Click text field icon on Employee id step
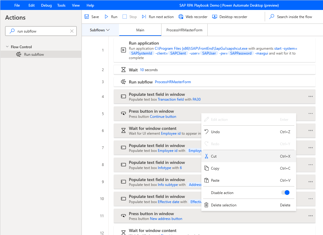 (x=123, y=148)
